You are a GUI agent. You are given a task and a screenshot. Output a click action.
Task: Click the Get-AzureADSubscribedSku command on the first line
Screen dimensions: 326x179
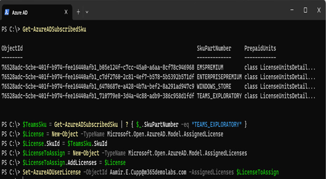tap(54, 29)
